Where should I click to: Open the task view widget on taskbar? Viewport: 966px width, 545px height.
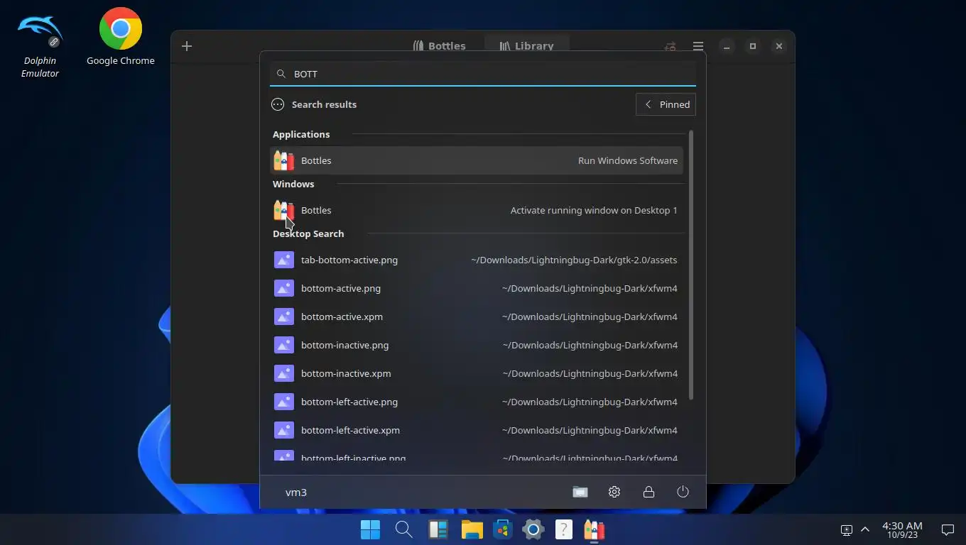pyautogui.click(x=438, y=529)
